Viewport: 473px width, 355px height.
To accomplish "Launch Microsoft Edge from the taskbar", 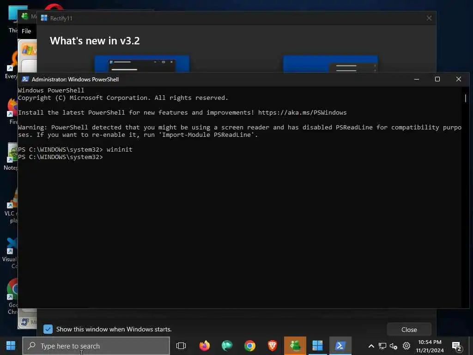I will coord(227,346).
